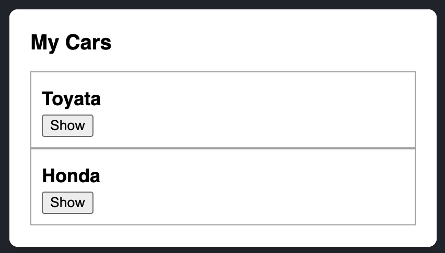Click the dark background outside the white panel

pos(223,4)
